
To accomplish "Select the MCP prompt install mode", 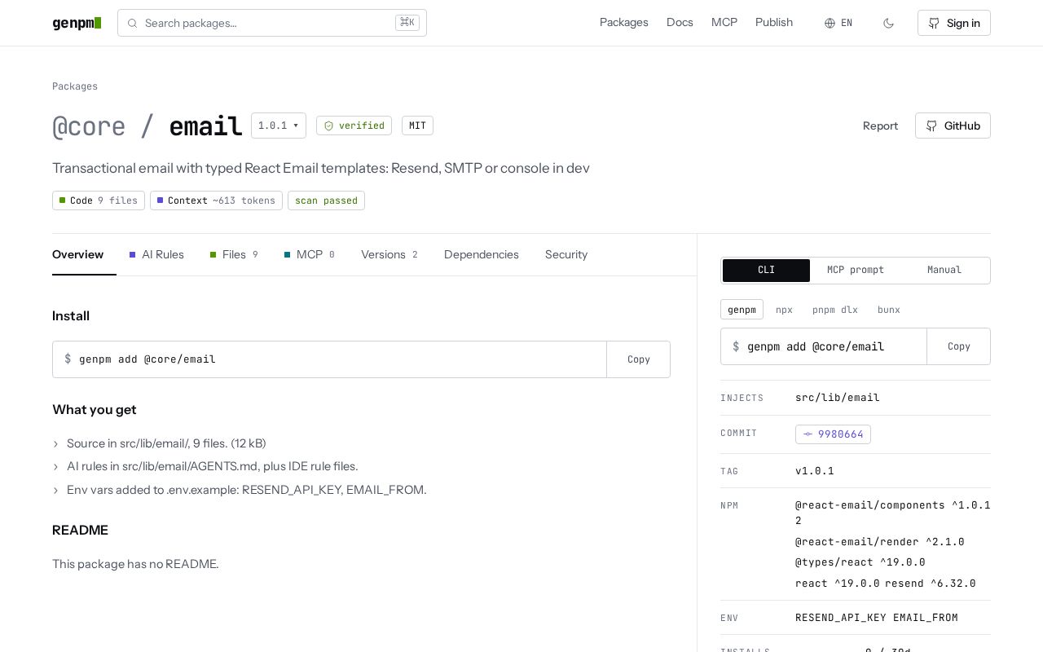I will tap(856, 270).
